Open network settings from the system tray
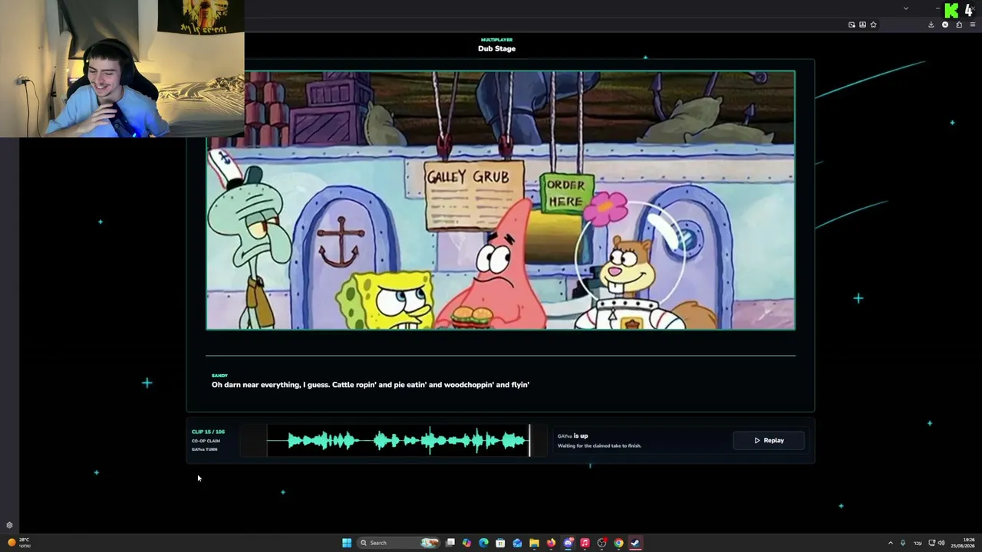This screenshot has width=982, height=552. tap(932, 543)
